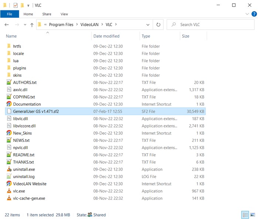Open the File menu
The width and height of the screenshot is (258, 219).
click(10, 14)
